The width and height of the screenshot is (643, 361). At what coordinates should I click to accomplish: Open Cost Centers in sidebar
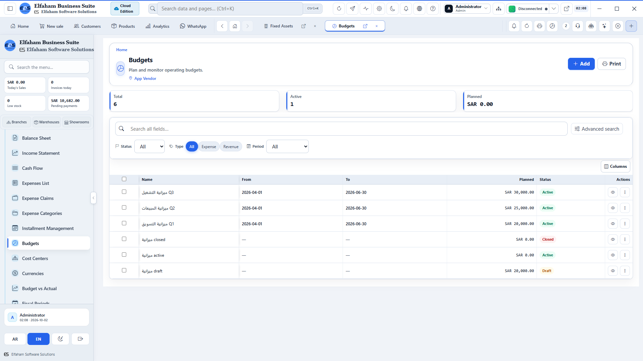pos(49,258)
